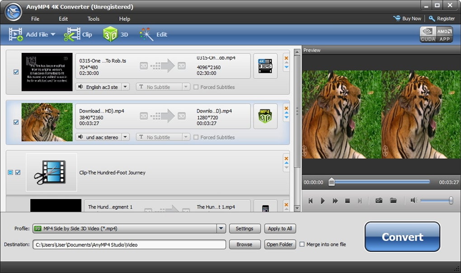Remove The Hund...egment 1 item

click(x=286, y=205)
